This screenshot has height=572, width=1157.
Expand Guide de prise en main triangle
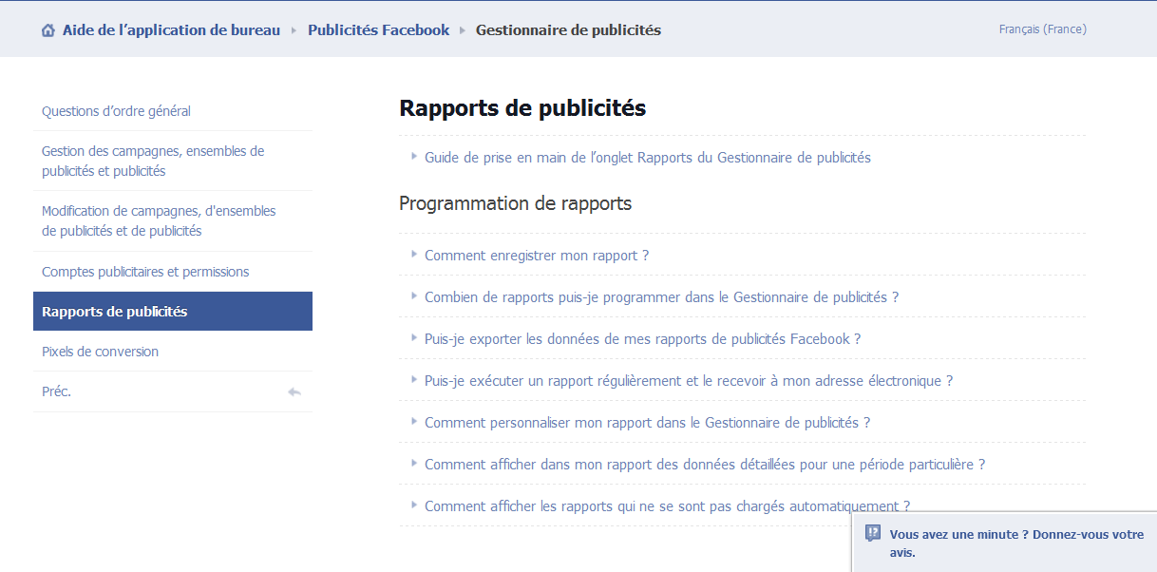[x=414, y=156]
